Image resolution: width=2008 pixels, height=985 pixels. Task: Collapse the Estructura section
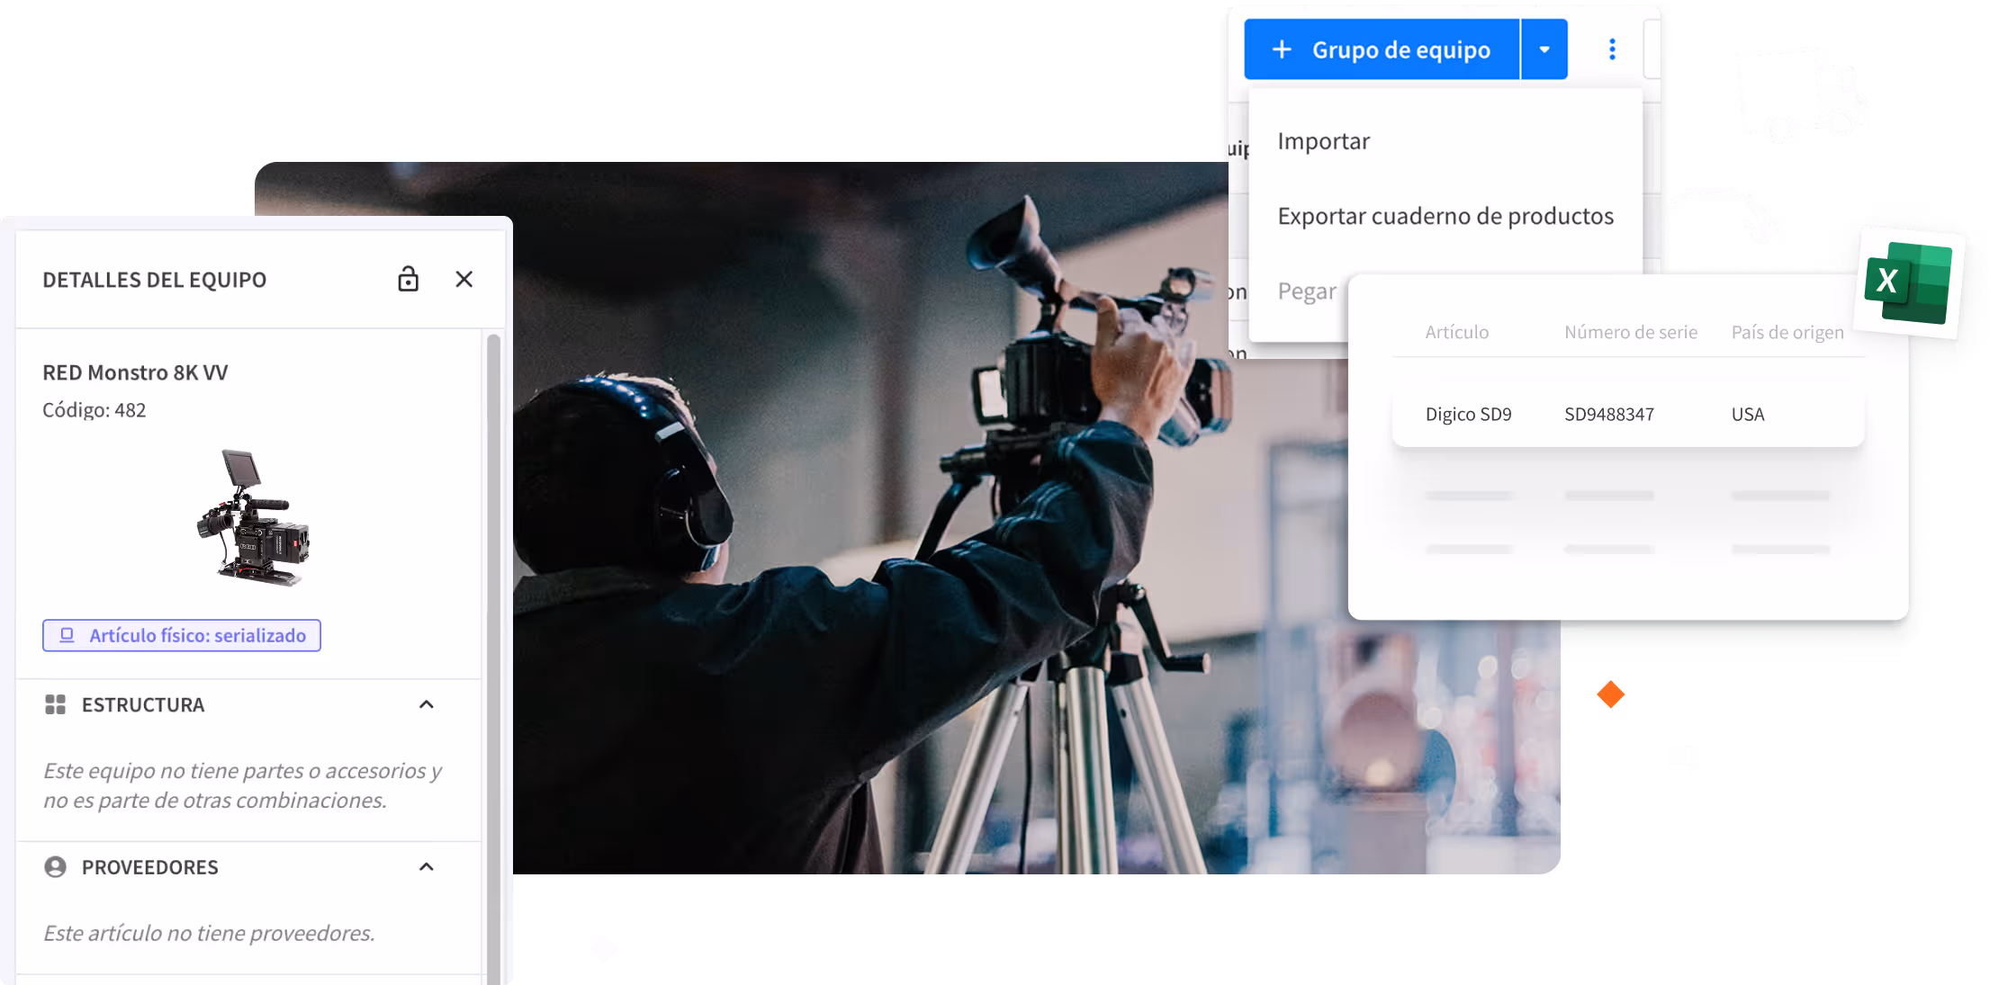[427, 704]
